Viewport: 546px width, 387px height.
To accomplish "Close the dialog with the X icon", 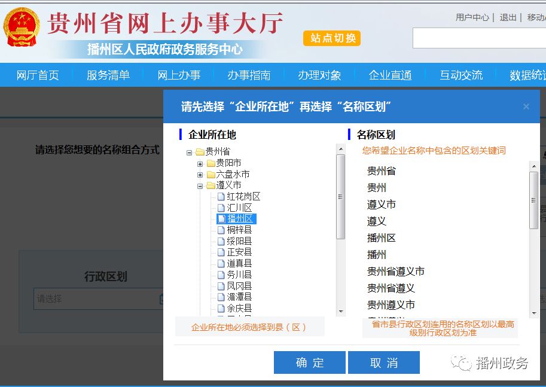I will (x=526, y=106).
